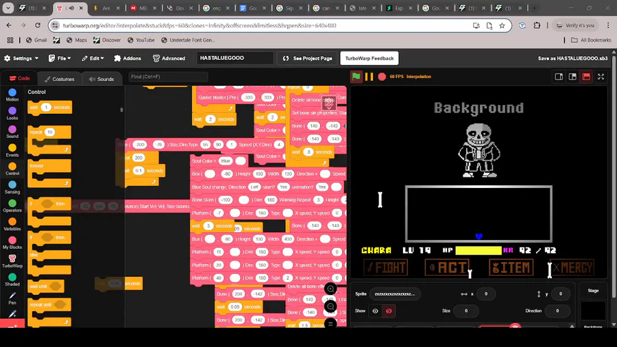Open Operators blocks category

tap(12, 206)
